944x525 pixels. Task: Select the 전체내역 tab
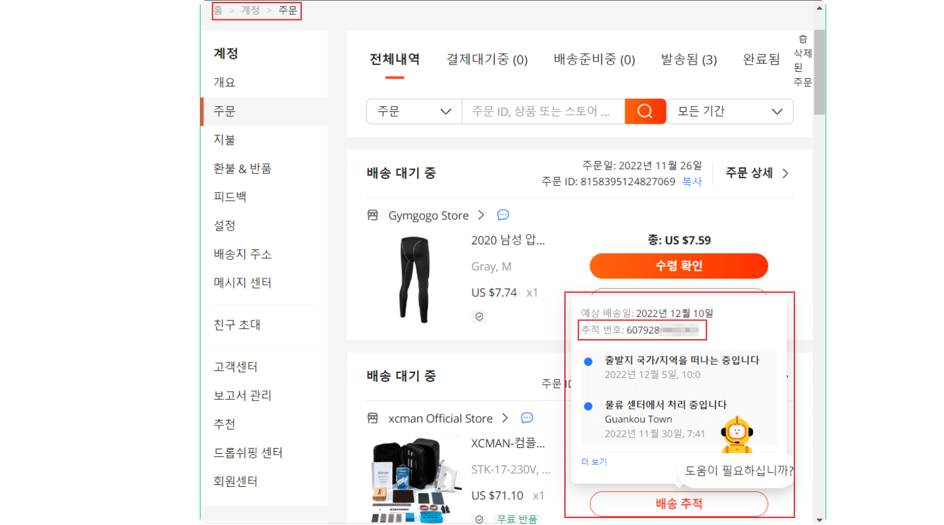click(x=395, y=59)
